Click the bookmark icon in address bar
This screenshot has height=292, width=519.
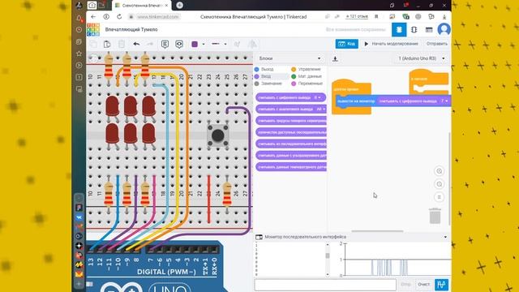(376, 16)
